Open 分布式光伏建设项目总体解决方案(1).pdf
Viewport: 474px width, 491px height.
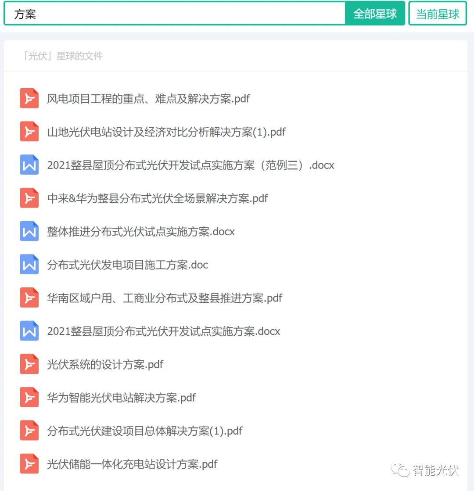[x=145, y=430]
